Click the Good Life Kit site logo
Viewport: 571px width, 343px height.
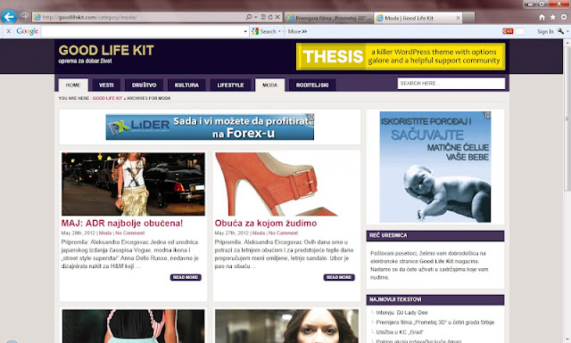pyautogui.click(x=106, y=50)
